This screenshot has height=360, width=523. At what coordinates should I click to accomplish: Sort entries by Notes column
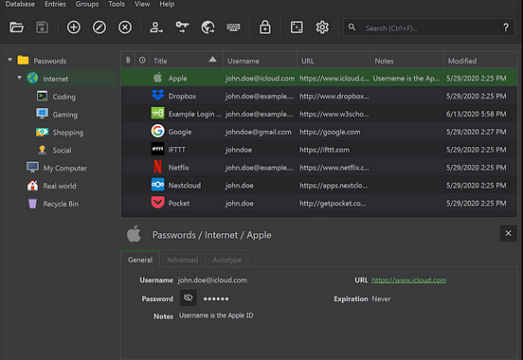pos(406,61)
